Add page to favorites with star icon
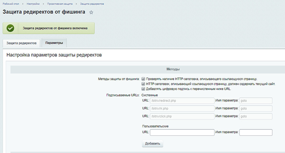Image resolution: width=285 pixels, height=153 pixels. tap(91, 12)
